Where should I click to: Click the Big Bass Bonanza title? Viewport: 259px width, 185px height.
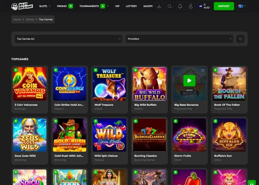coord(186,105)
